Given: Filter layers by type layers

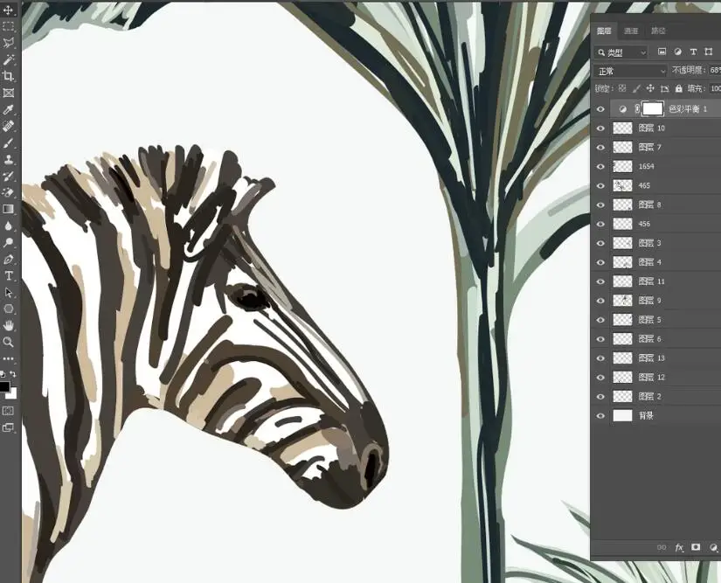Looking at the screenshot, I should (693, 52).
